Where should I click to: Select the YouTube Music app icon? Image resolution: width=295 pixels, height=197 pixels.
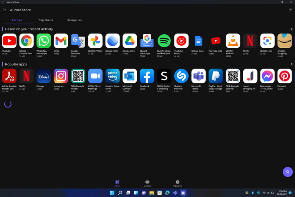coord(181,41)
